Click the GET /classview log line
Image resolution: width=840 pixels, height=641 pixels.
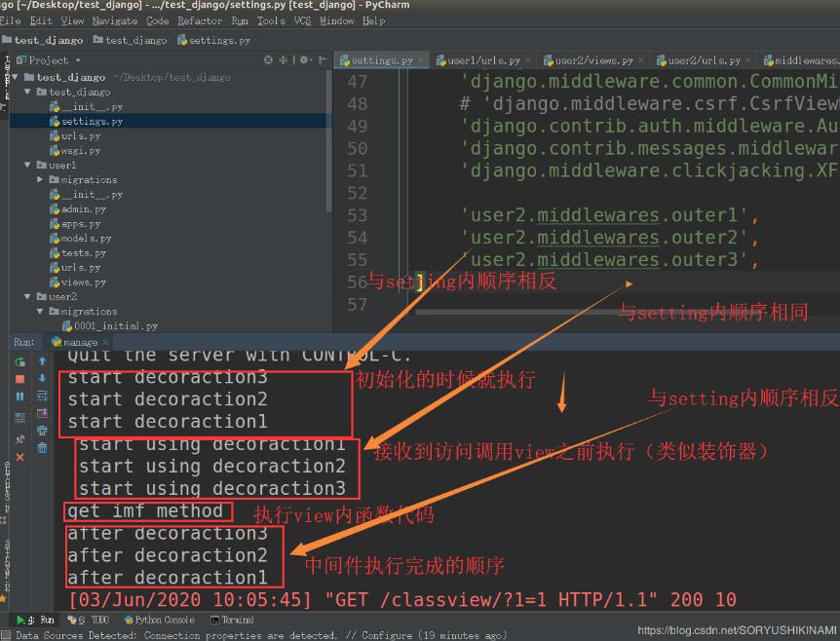click(402, 600)
